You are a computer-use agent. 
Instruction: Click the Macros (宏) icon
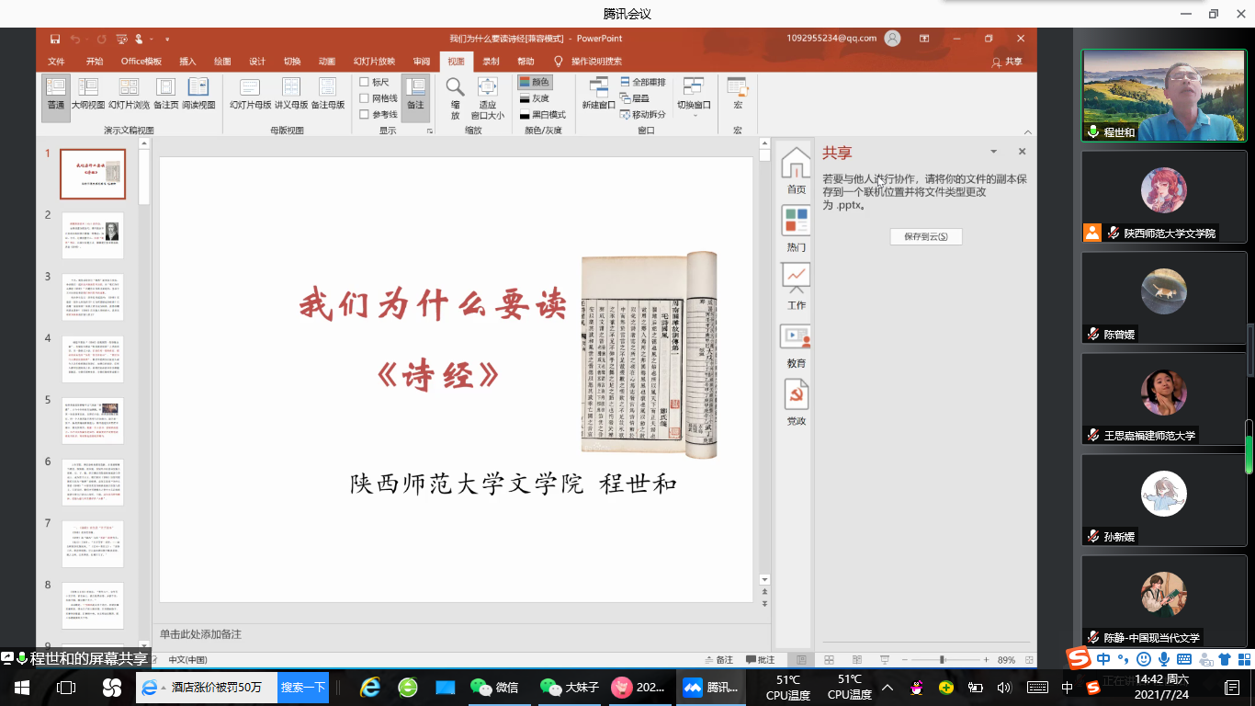(737, 94)
